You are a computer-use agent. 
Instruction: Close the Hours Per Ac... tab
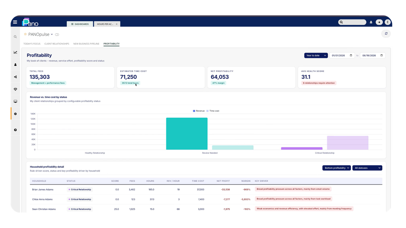(116, 24)
